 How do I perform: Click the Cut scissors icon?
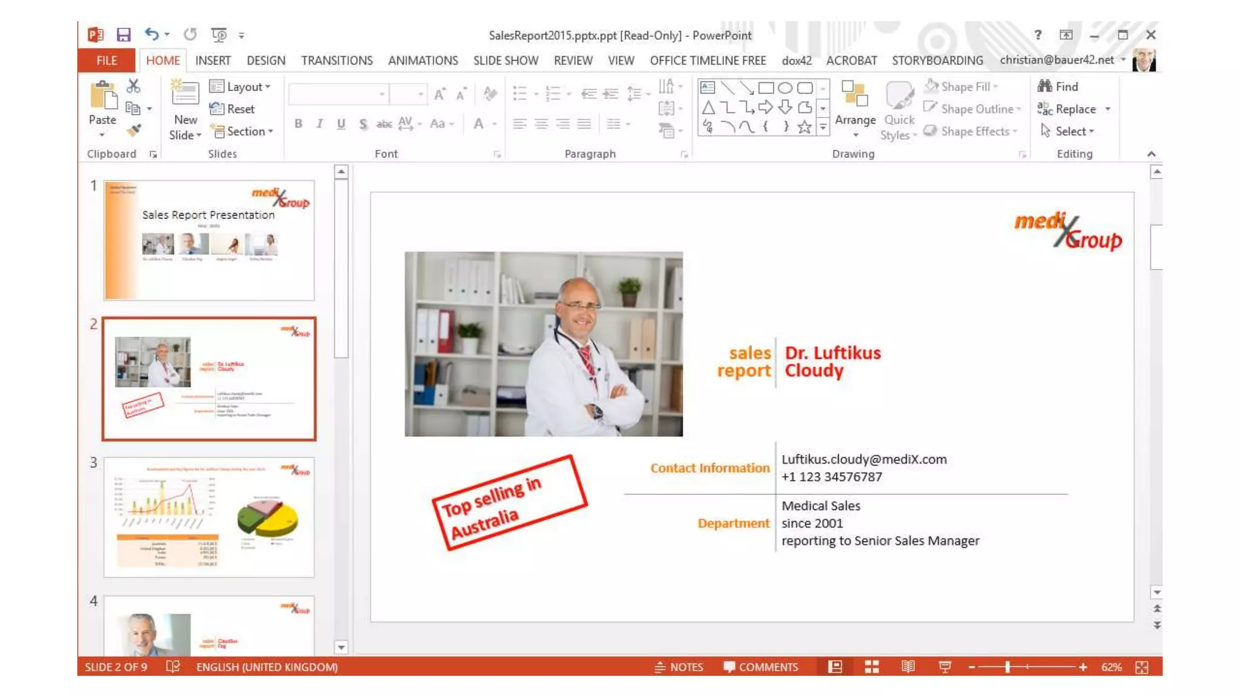pos(133,86)
